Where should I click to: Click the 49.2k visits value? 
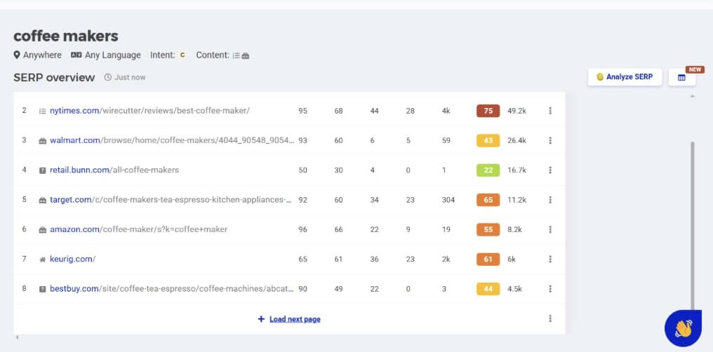click(x=517, y=111)
